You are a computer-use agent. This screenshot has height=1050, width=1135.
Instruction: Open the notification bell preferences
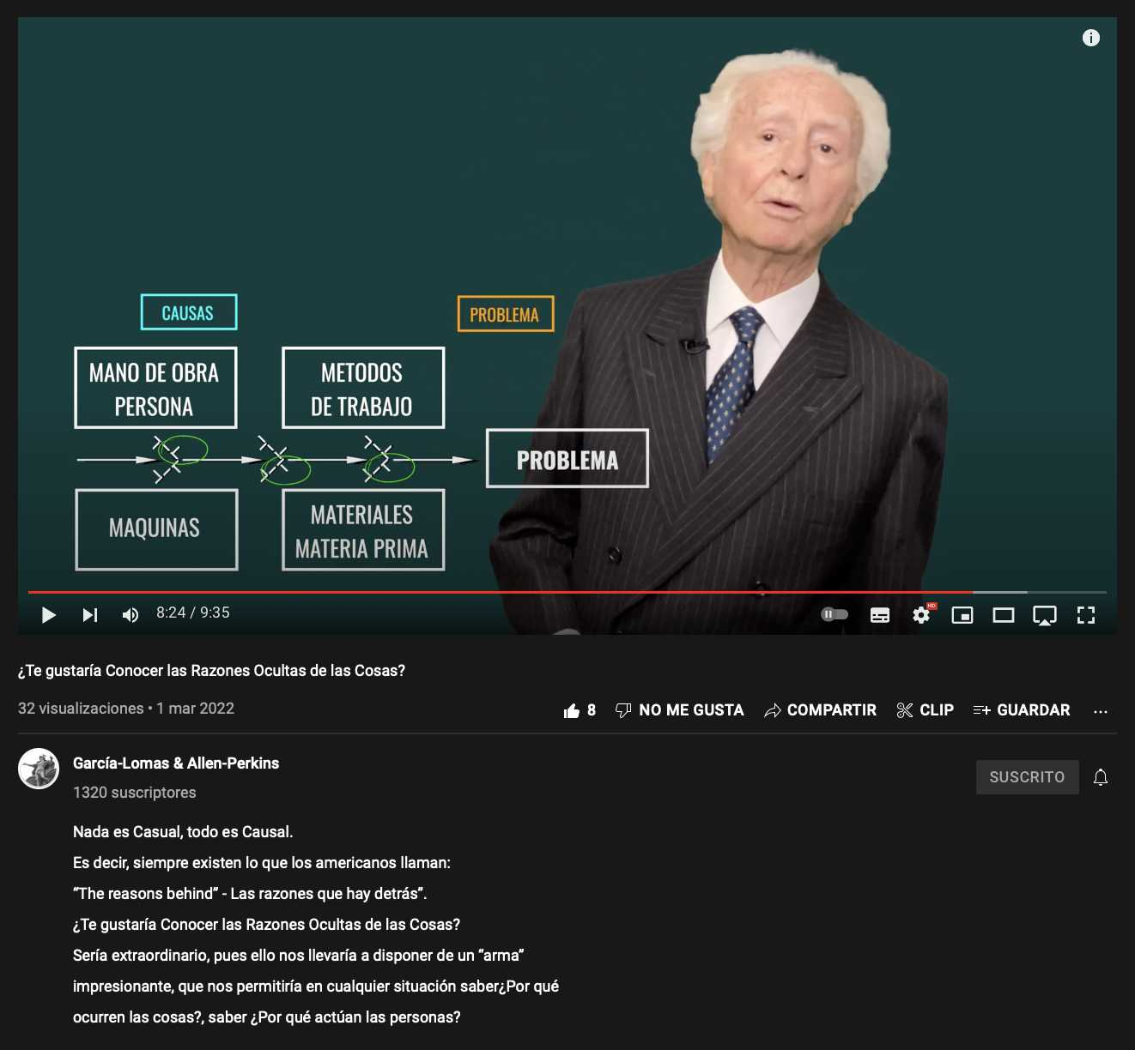[1101, 777]
